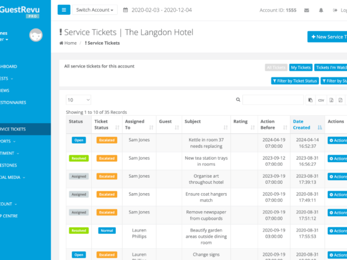Select the My Tickets tab button
347x260 pixels.
301,67
